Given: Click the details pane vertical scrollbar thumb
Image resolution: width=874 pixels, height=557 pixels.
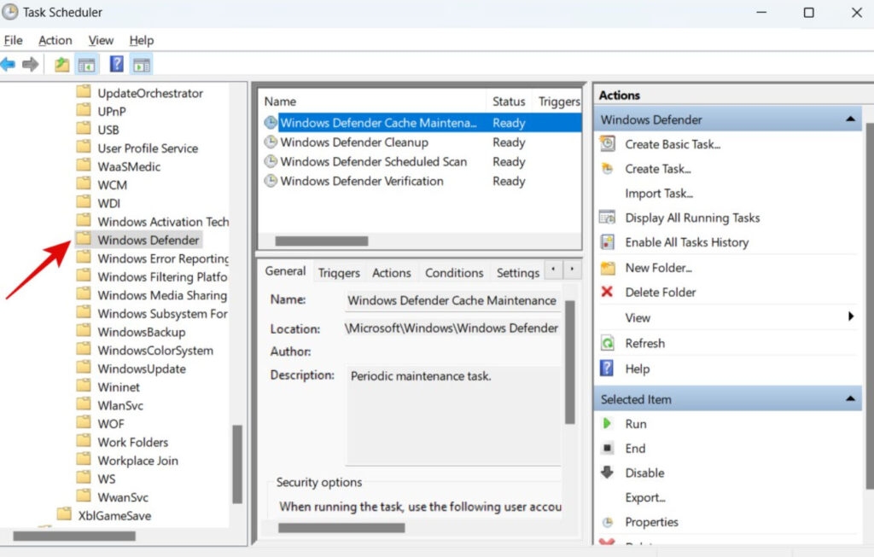Looking at the screenshot, I should pyautogui.click(x=569, y=363).
